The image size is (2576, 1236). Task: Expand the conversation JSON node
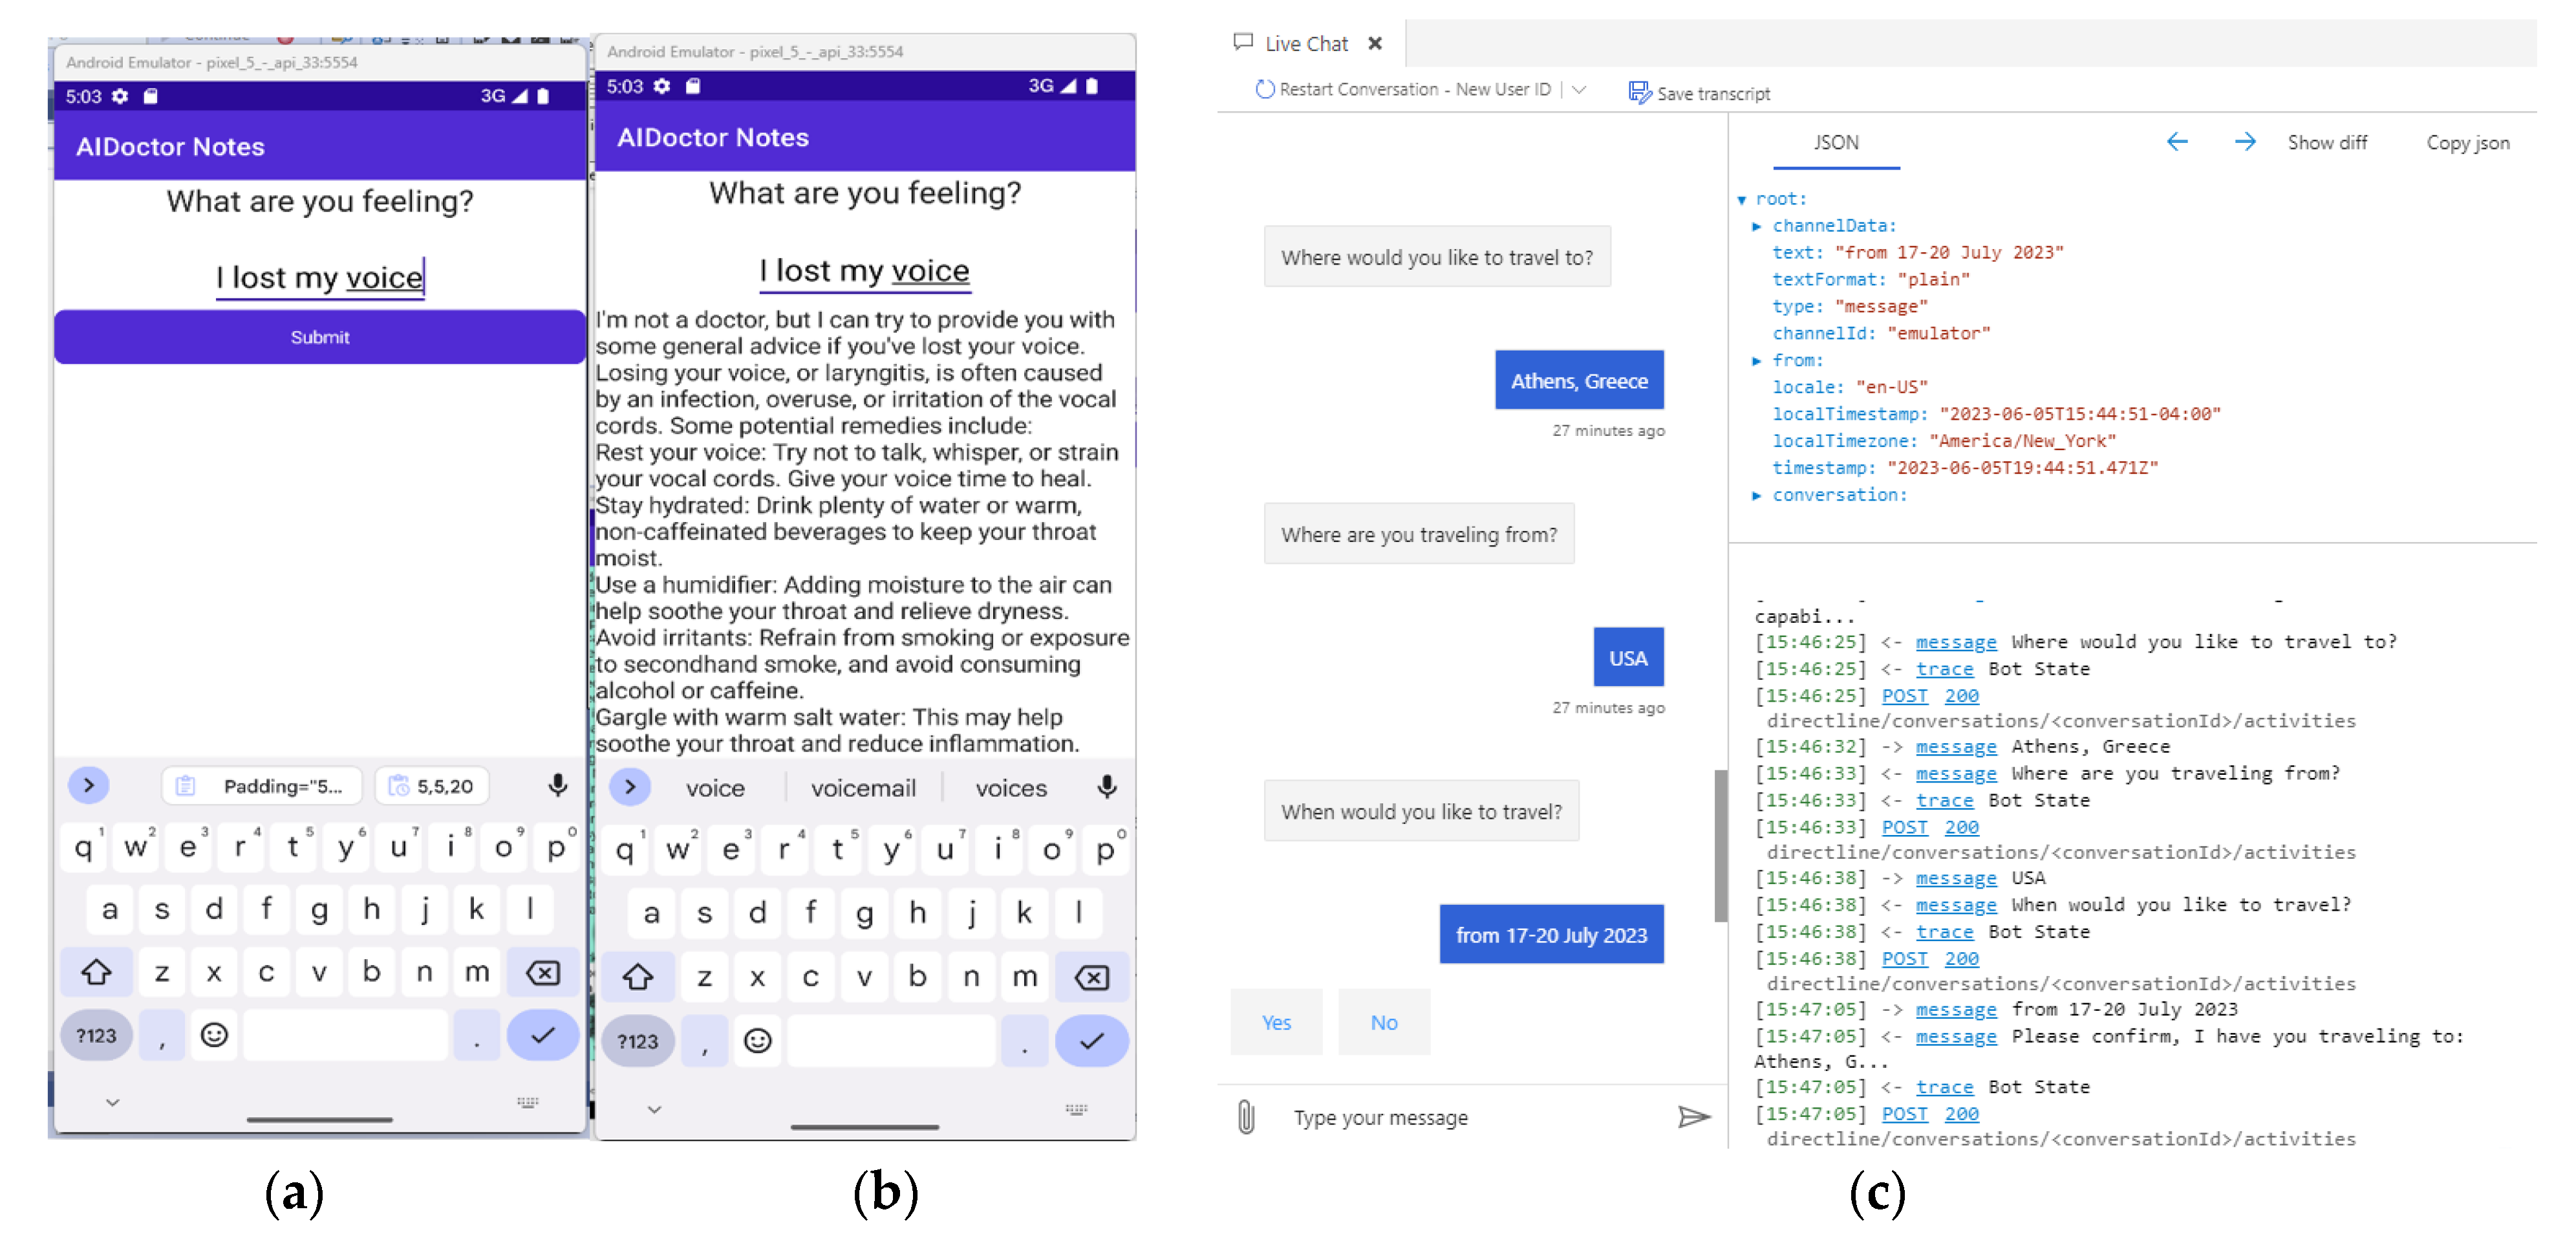click(1757, 495)
